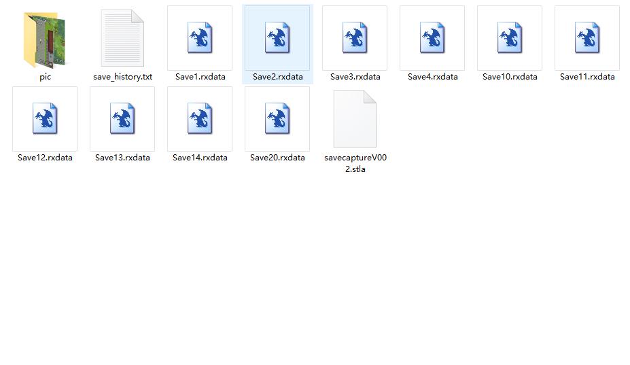Click the 'Save1.rxdata' file name text

pos(200,77)
